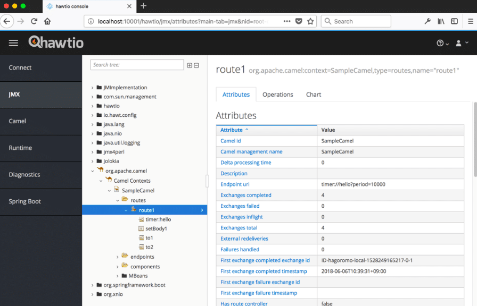Bookmark this page with star icon
This screenshot has height=306, width=477.
point(310,21)
